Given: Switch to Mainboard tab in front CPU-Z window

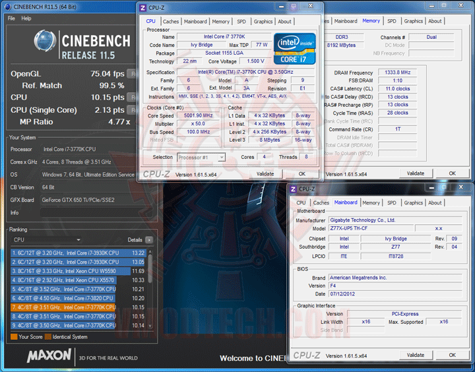Looking at the screenshot, I should (195, 22).
